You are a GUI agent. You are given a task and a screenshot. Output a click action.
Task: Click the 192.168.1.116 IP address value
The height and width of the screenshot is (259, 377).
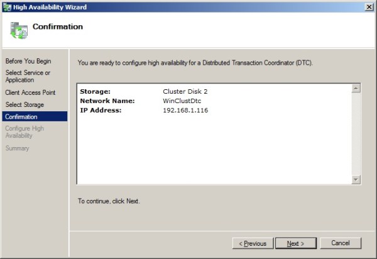coord(185,110)
